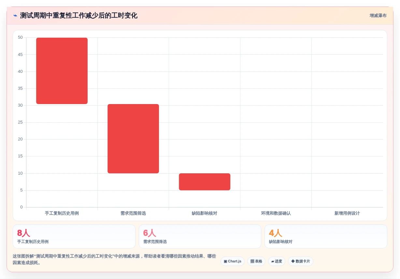Select the 表格 tag
Viewport: 400px width, 279px height.
tap(256, 261)
